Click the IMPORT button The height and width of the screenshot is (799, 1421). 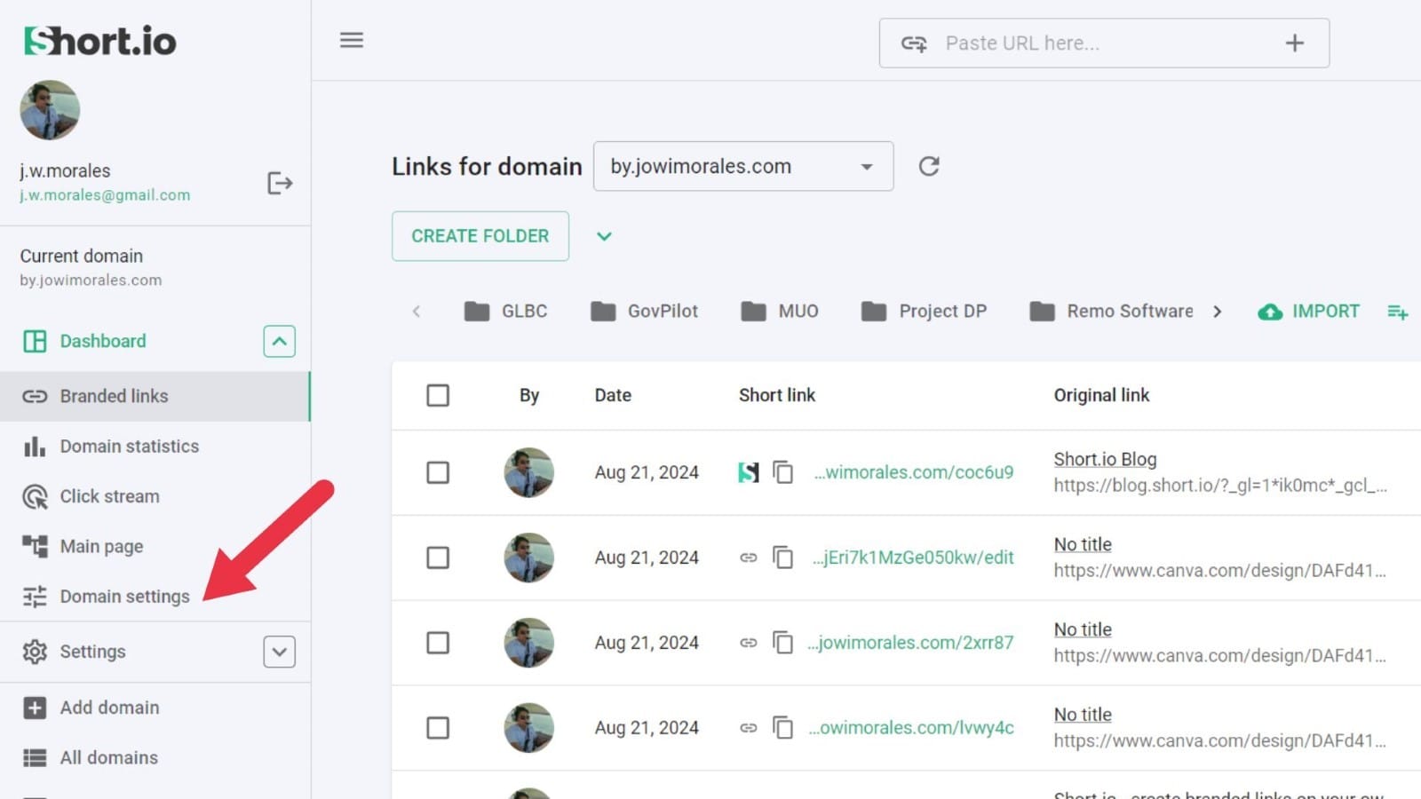(1309, 312)
